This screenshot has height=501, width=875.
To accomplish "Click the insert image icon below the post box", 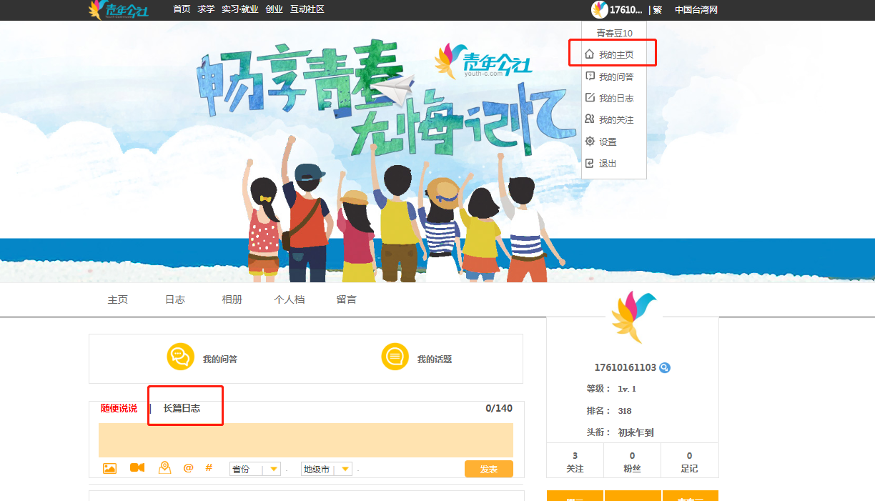I will click(109, 468).
